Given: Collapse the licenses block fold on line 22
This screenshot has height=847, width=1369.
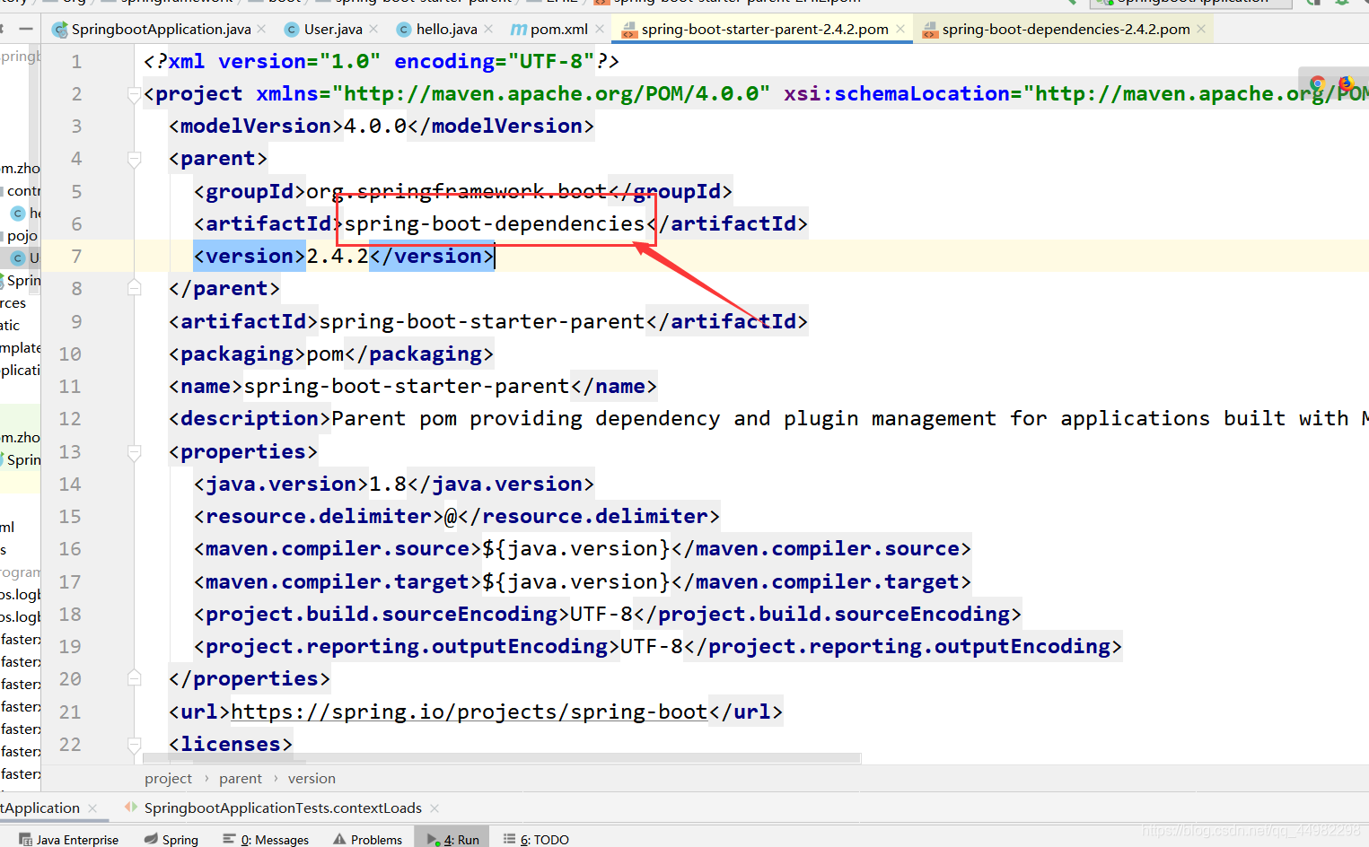Looking at the screenshot, I should [x=135, y=744].
